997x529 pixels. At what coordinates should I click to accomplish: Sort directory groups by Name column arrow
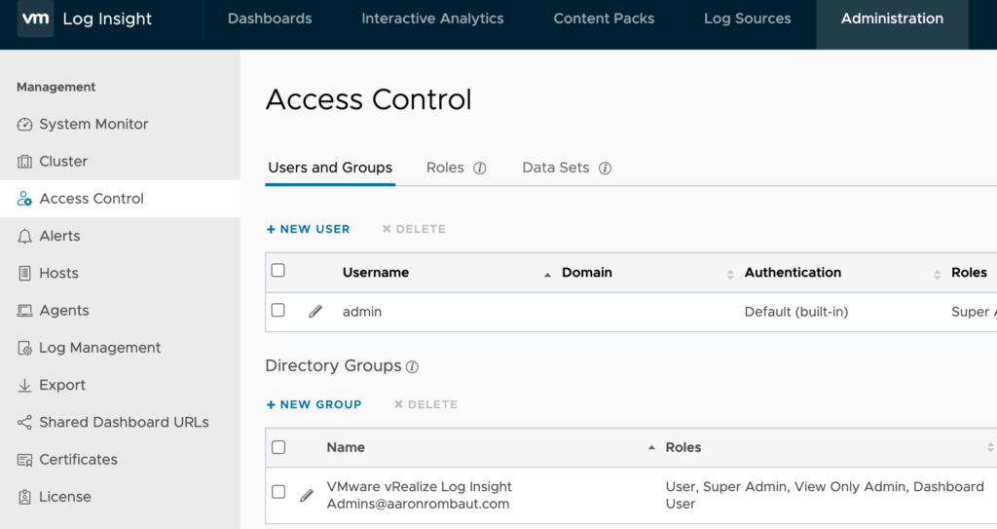pyautogui.click(x=651, y=448)
